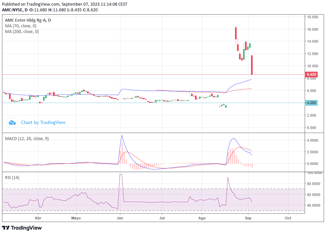This screenshot has height=234, width=326.
Task: Click the 16.000 price axis value
Action: tap(312, 29)
